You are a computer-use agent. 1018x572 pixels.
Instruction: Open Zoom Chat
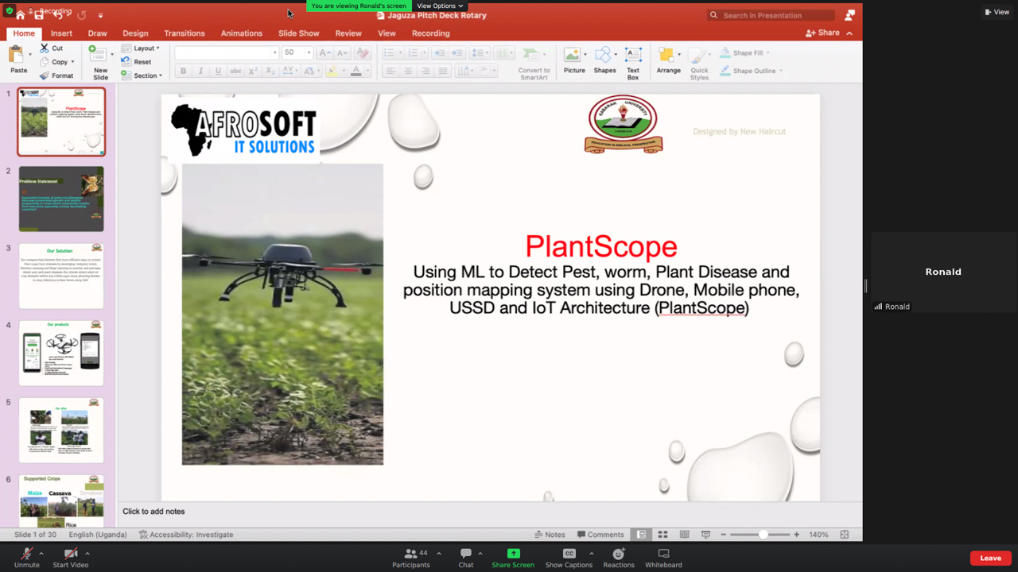(466, 558)
